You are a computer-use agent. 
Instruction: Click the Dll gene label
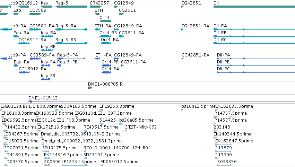(x=216, y=3)
